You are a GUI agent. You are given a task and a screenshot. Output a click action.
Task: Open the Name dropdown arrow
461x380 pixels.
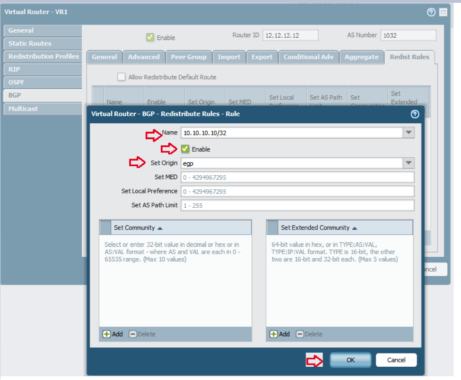[x=409, y=133]
